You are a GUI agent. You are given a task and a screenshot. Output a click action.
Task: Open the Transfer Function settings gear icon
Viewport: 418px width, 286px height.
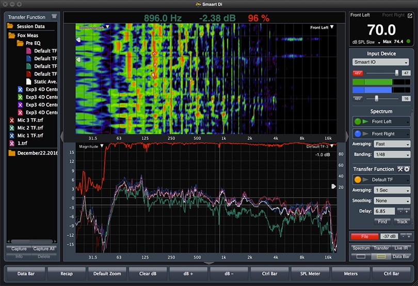(x=407, y=169)
